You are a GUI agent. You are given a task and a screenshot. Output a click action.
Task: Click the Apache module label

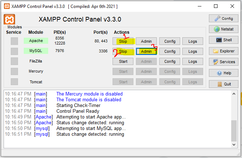(36, 41)
